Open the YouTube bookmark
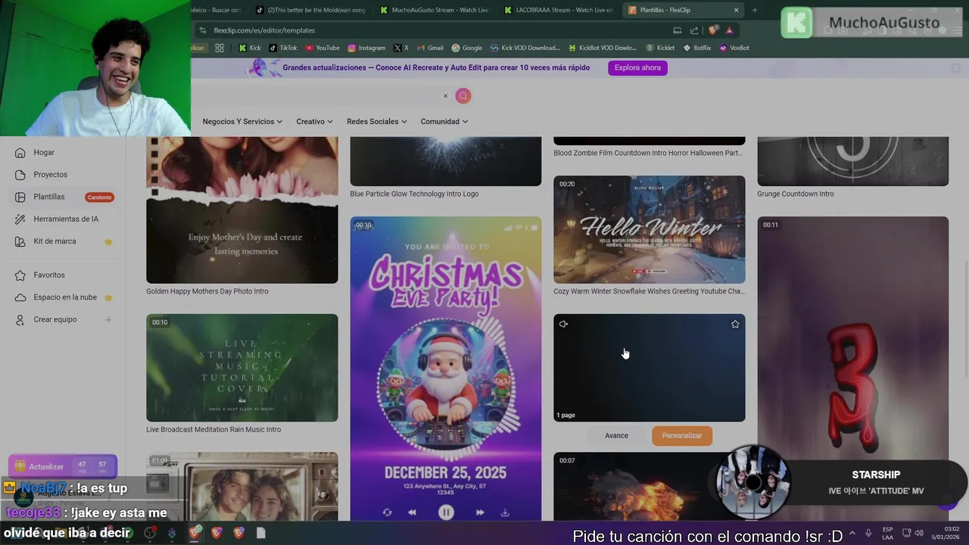The image size is (969, 545). tap(322, 48)
